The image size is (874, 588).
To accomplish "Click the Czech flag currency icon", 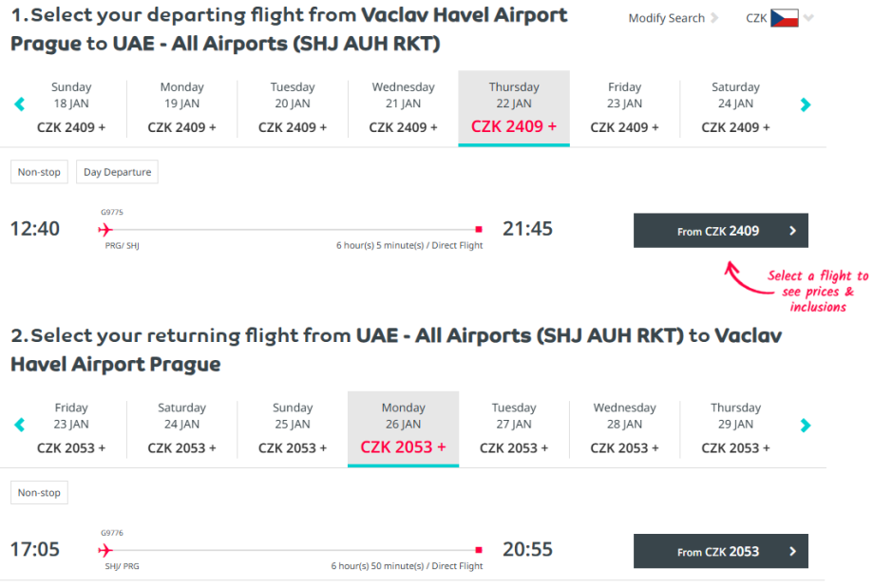I will (x=784, y=18).
